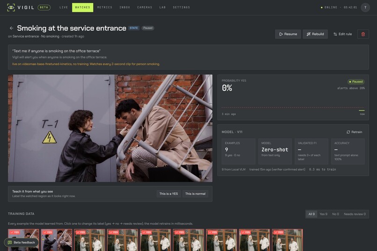377x251 pixels.
Task: Click the 'MODEL · V11' heading
Action: [x=232, y=132]
